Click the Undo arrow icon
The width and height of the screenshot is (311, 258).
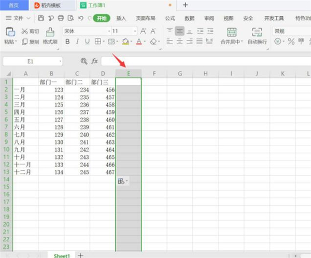tap(80, 18)
